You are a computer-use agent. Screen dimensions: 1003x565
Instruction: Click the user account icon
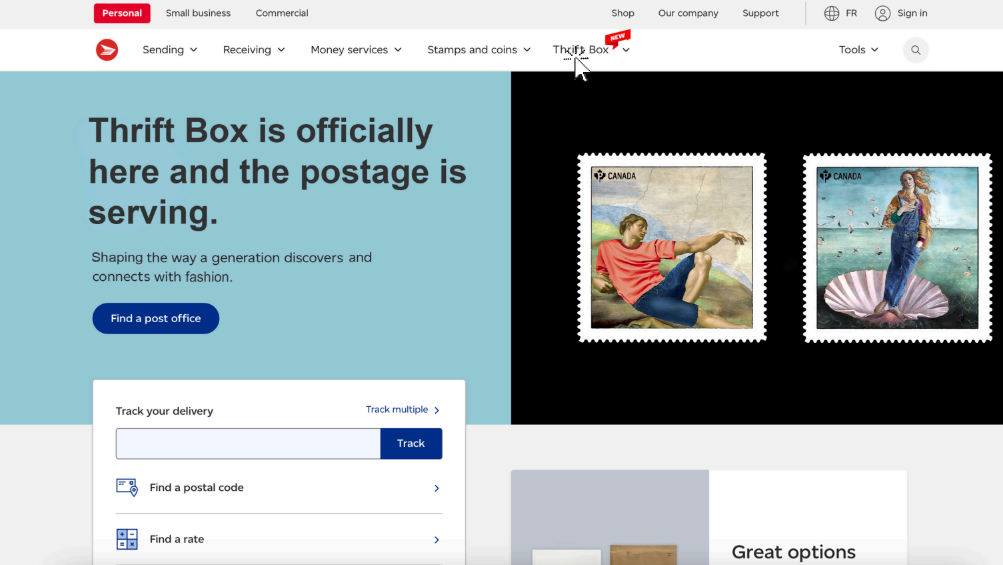tap(882, 13)
